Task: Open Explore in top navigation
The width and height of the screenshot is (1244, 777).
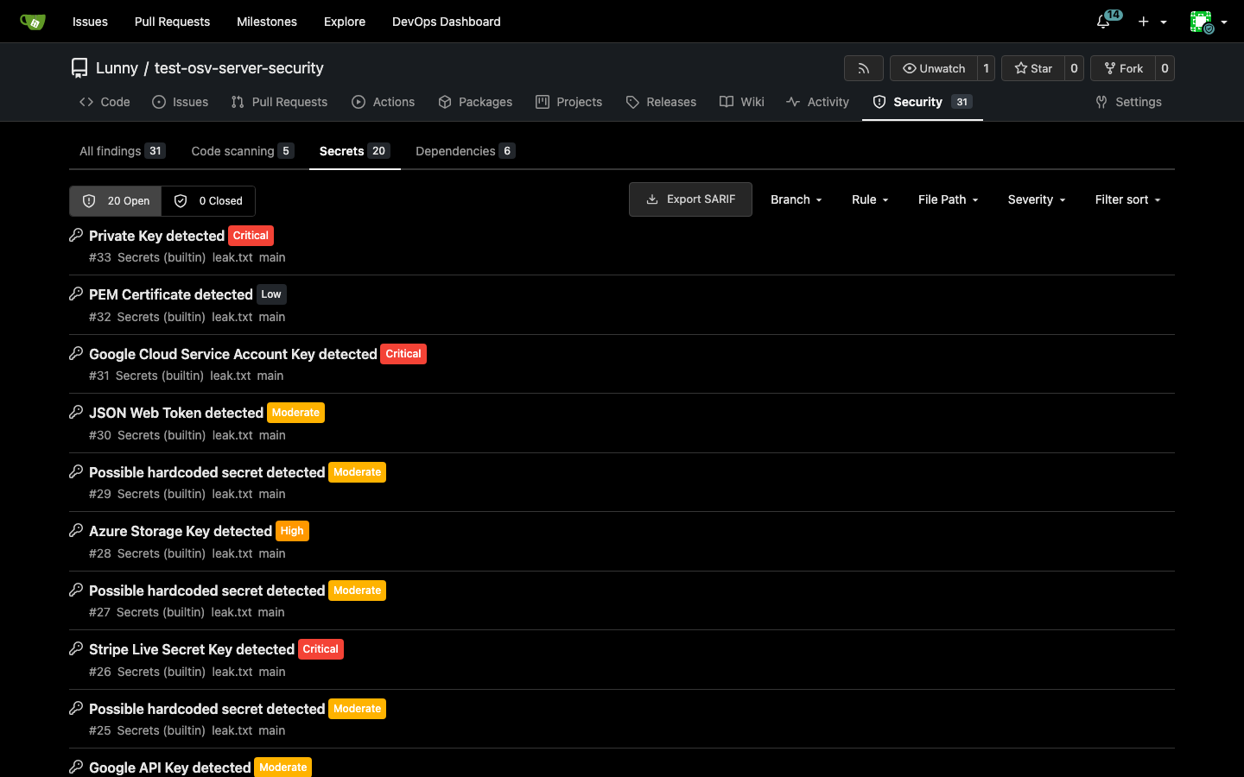Action: (x=345, y=22)
